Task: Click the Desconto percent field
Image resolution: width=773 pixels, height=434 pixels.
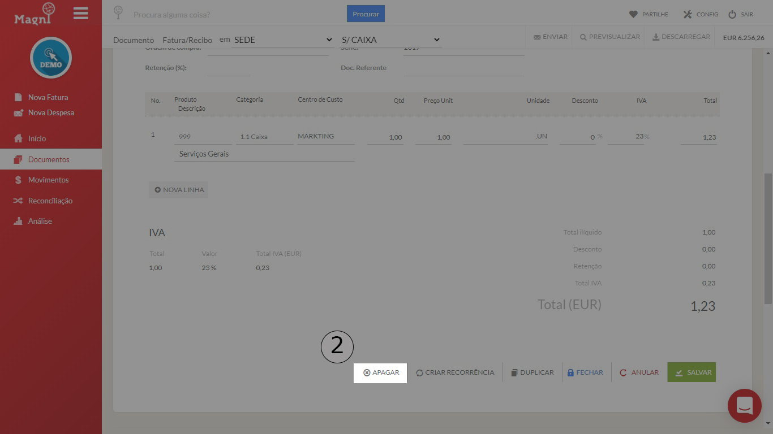Action: (x=578, y=137)
